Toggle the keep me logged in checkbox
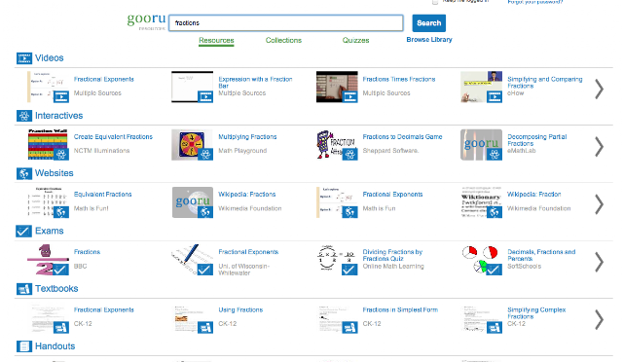 (435, 2)
